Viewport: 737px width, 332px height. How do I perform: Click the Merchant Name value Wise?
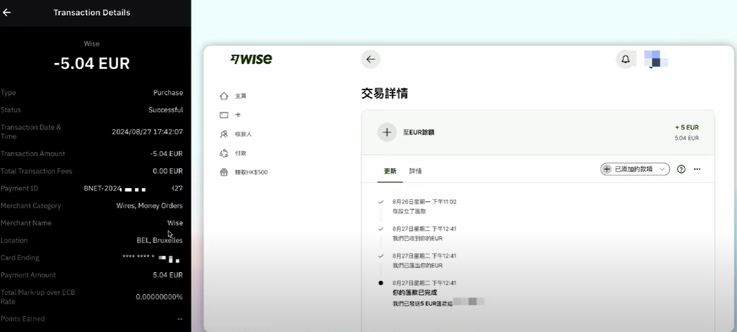click(175, 223)
